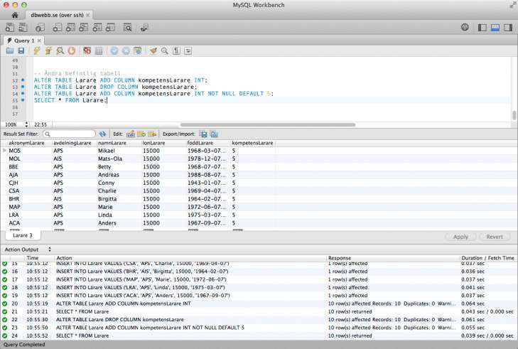The height and width of the screenshot is (349, 518).
Task: Execute statement under cursor icon
Action: click(x=48, y=50)
